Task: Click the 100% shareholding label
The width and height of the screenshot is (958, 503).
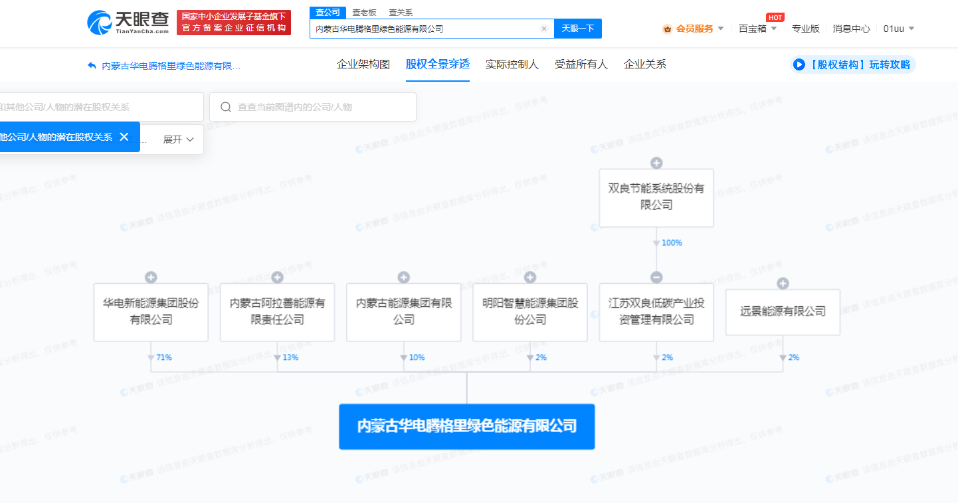Action: coord(672,243)
